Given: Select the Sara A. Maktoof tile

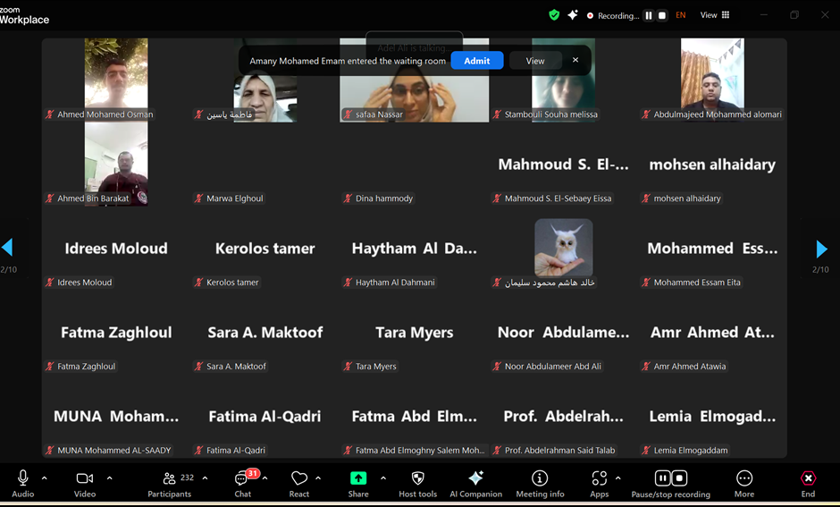Looking at the screenshot, I should coord(265,333).
